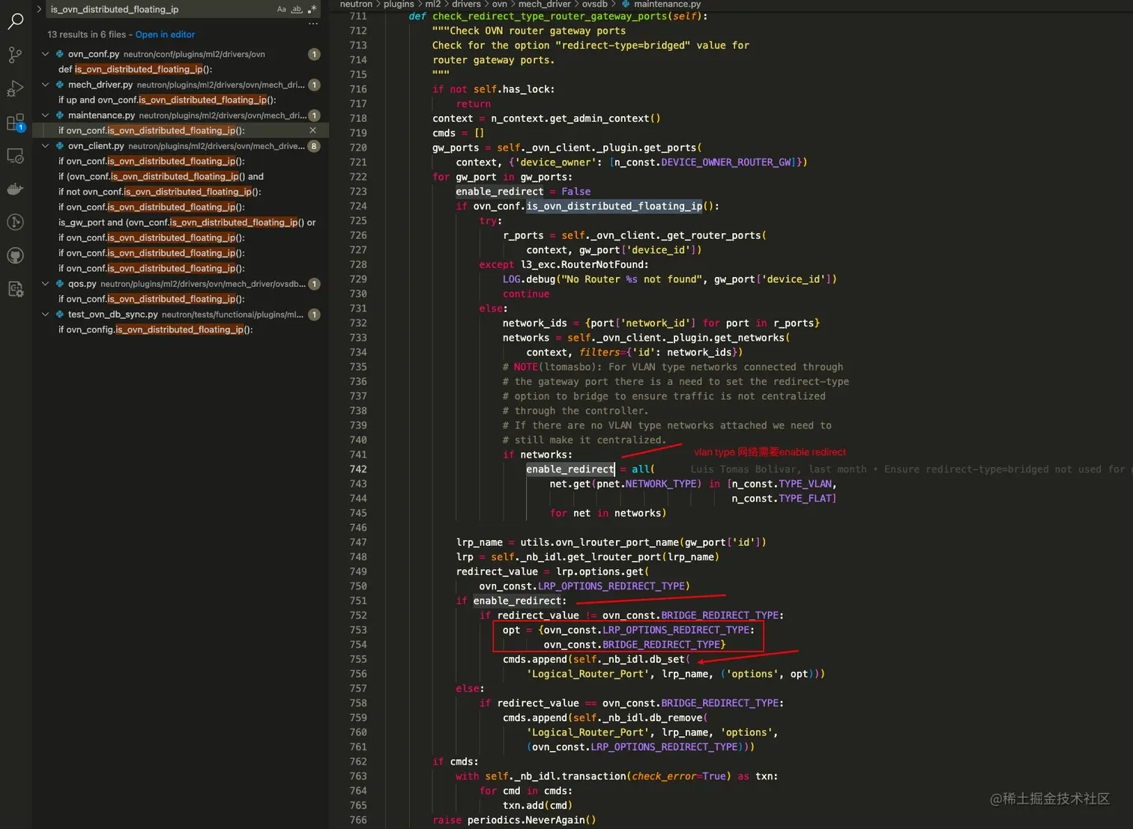Click the Python icon beside mech_driver.py
Viewport: 1133px width, 829px height.
[59, 85]
